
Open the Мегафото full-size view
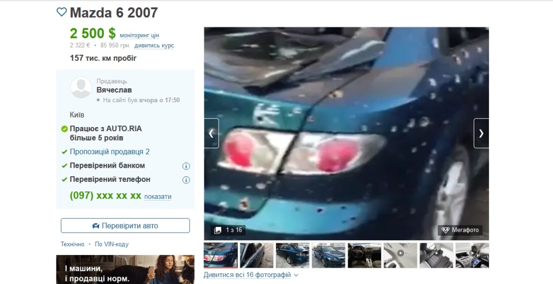[460, 230]
